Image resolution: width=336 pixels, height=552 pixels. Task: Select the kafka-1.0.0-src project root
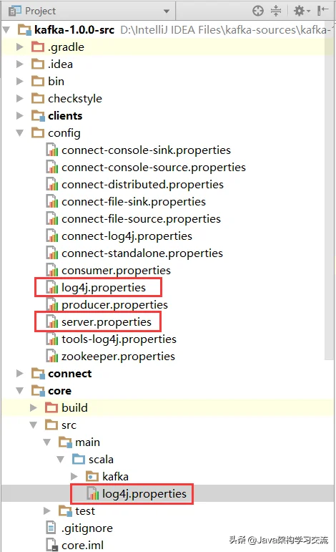point(74,30)
